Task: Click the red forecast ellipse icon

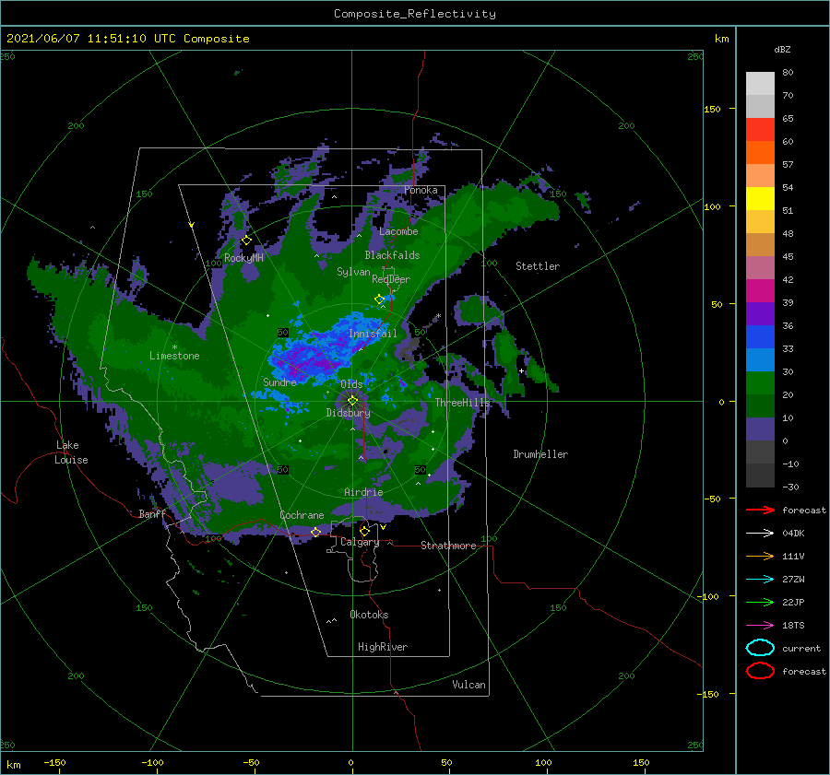Action: (760, 671)
